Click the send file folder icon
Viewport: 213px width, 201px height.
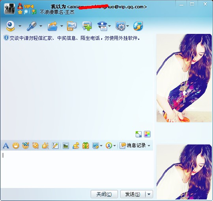52,26
